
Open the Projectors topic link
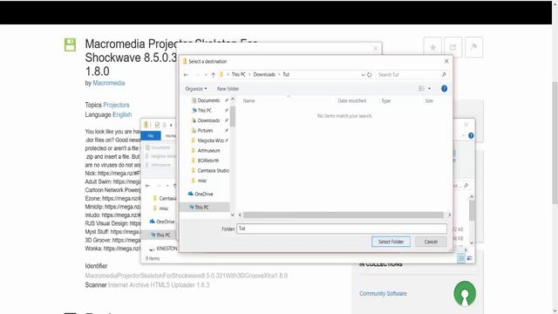coord(116,105)
